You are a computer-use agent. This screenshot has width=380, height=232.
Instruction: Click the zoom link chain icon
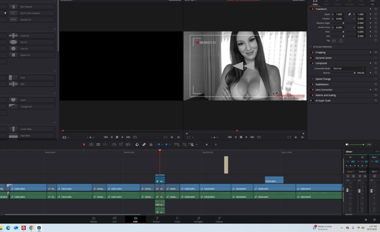pos(349,14)
